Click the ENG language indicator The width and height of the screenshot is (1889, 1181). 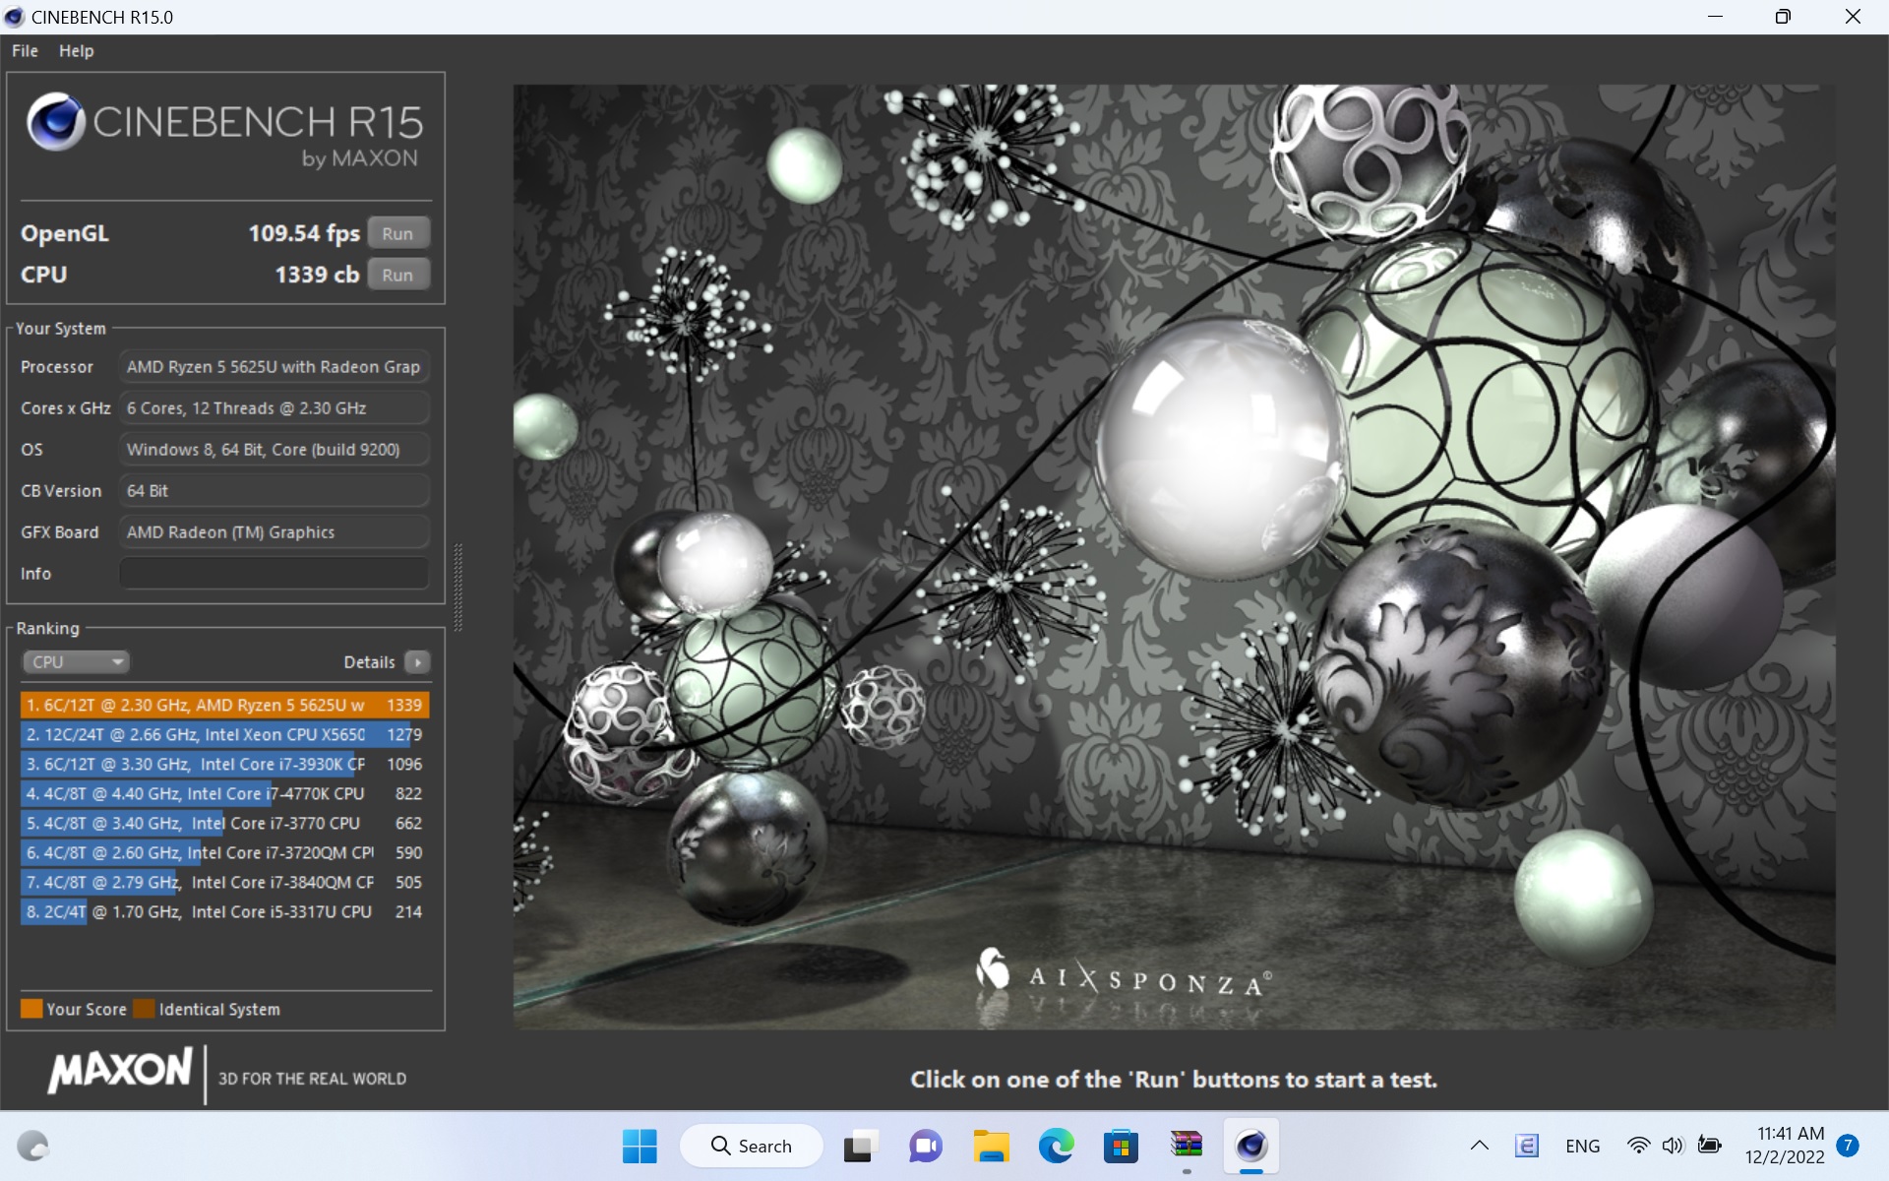click(1582, 1146)
